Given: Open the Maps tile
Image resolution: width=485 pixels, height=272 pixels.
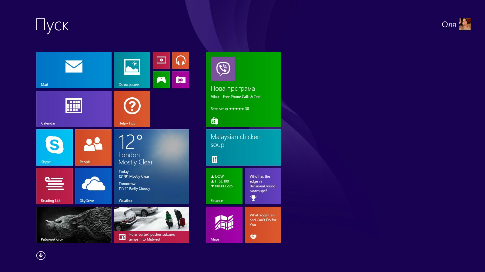Looking at the screenshot, I should click(x=224, y=225).
